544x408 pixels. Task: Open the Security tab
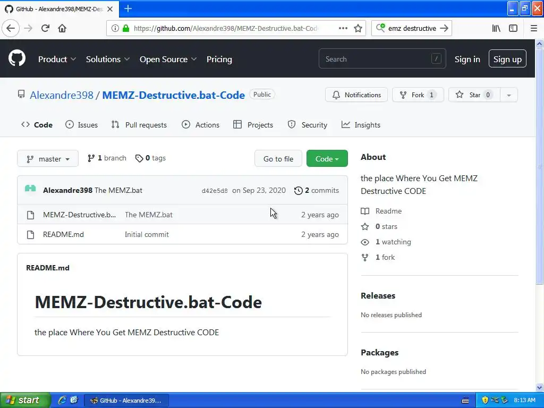tap(308, 125)
